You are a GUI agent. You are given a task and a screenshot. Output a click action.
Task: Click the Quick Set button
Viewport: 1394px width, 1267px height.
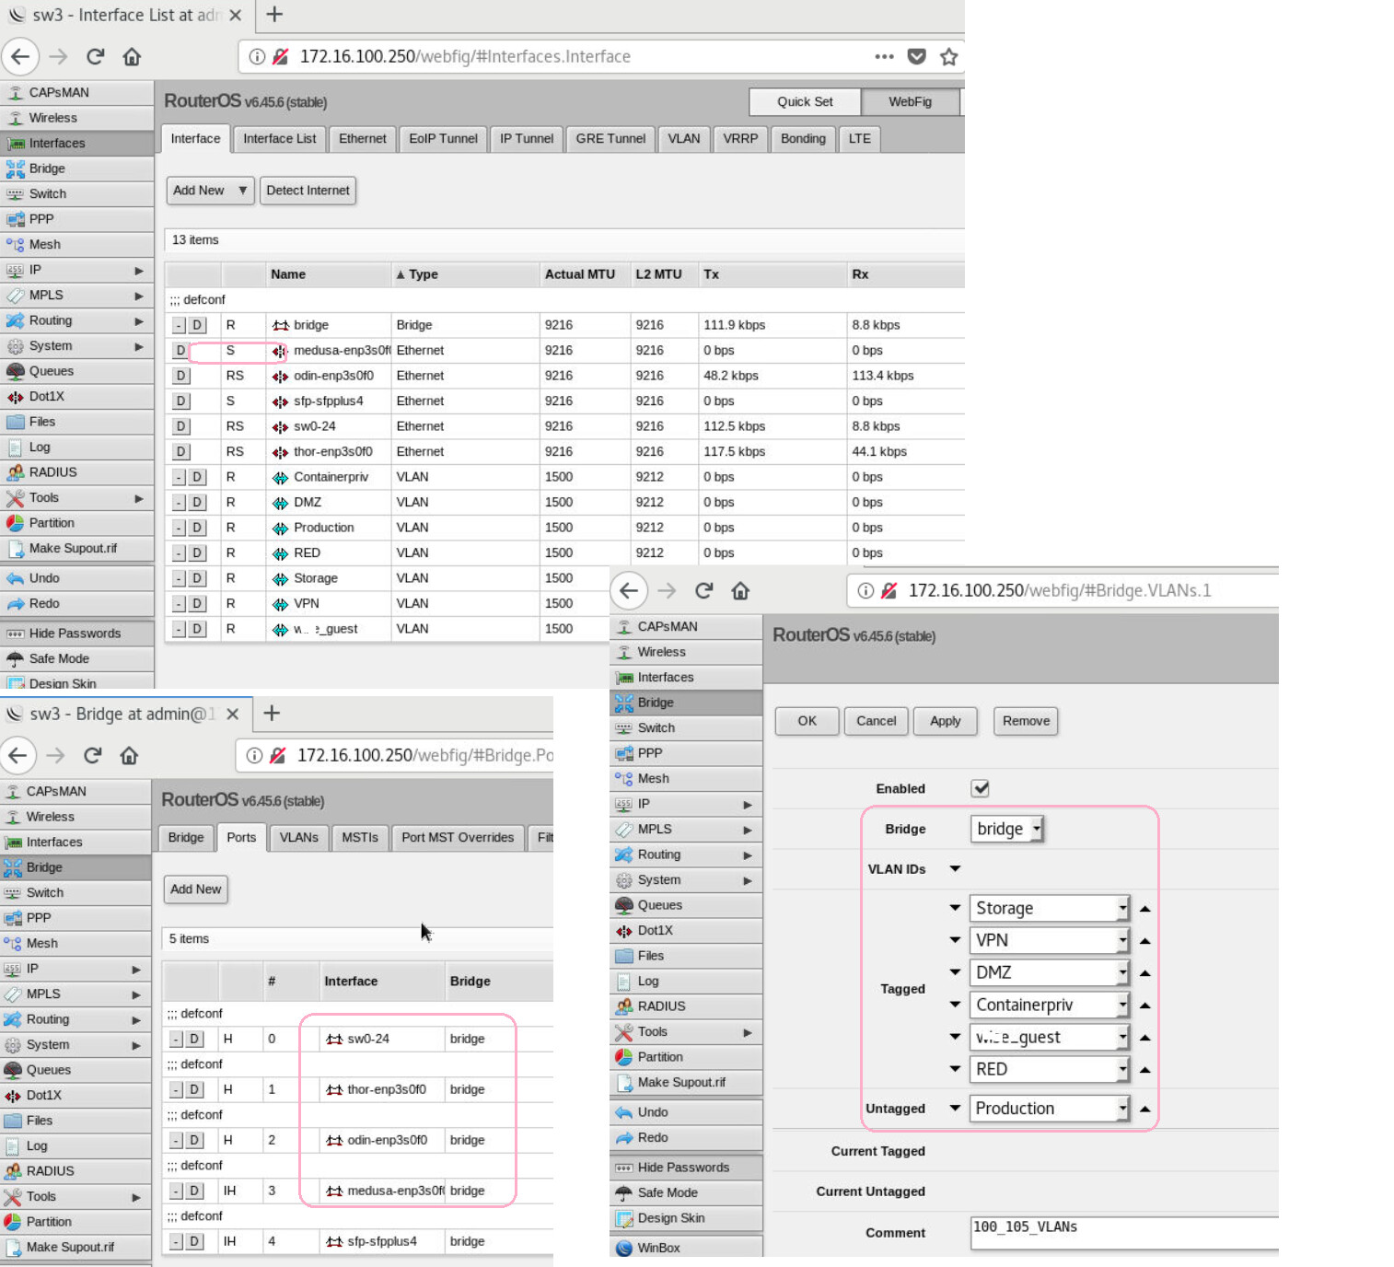pyautogui.click(x=805, y=102)
